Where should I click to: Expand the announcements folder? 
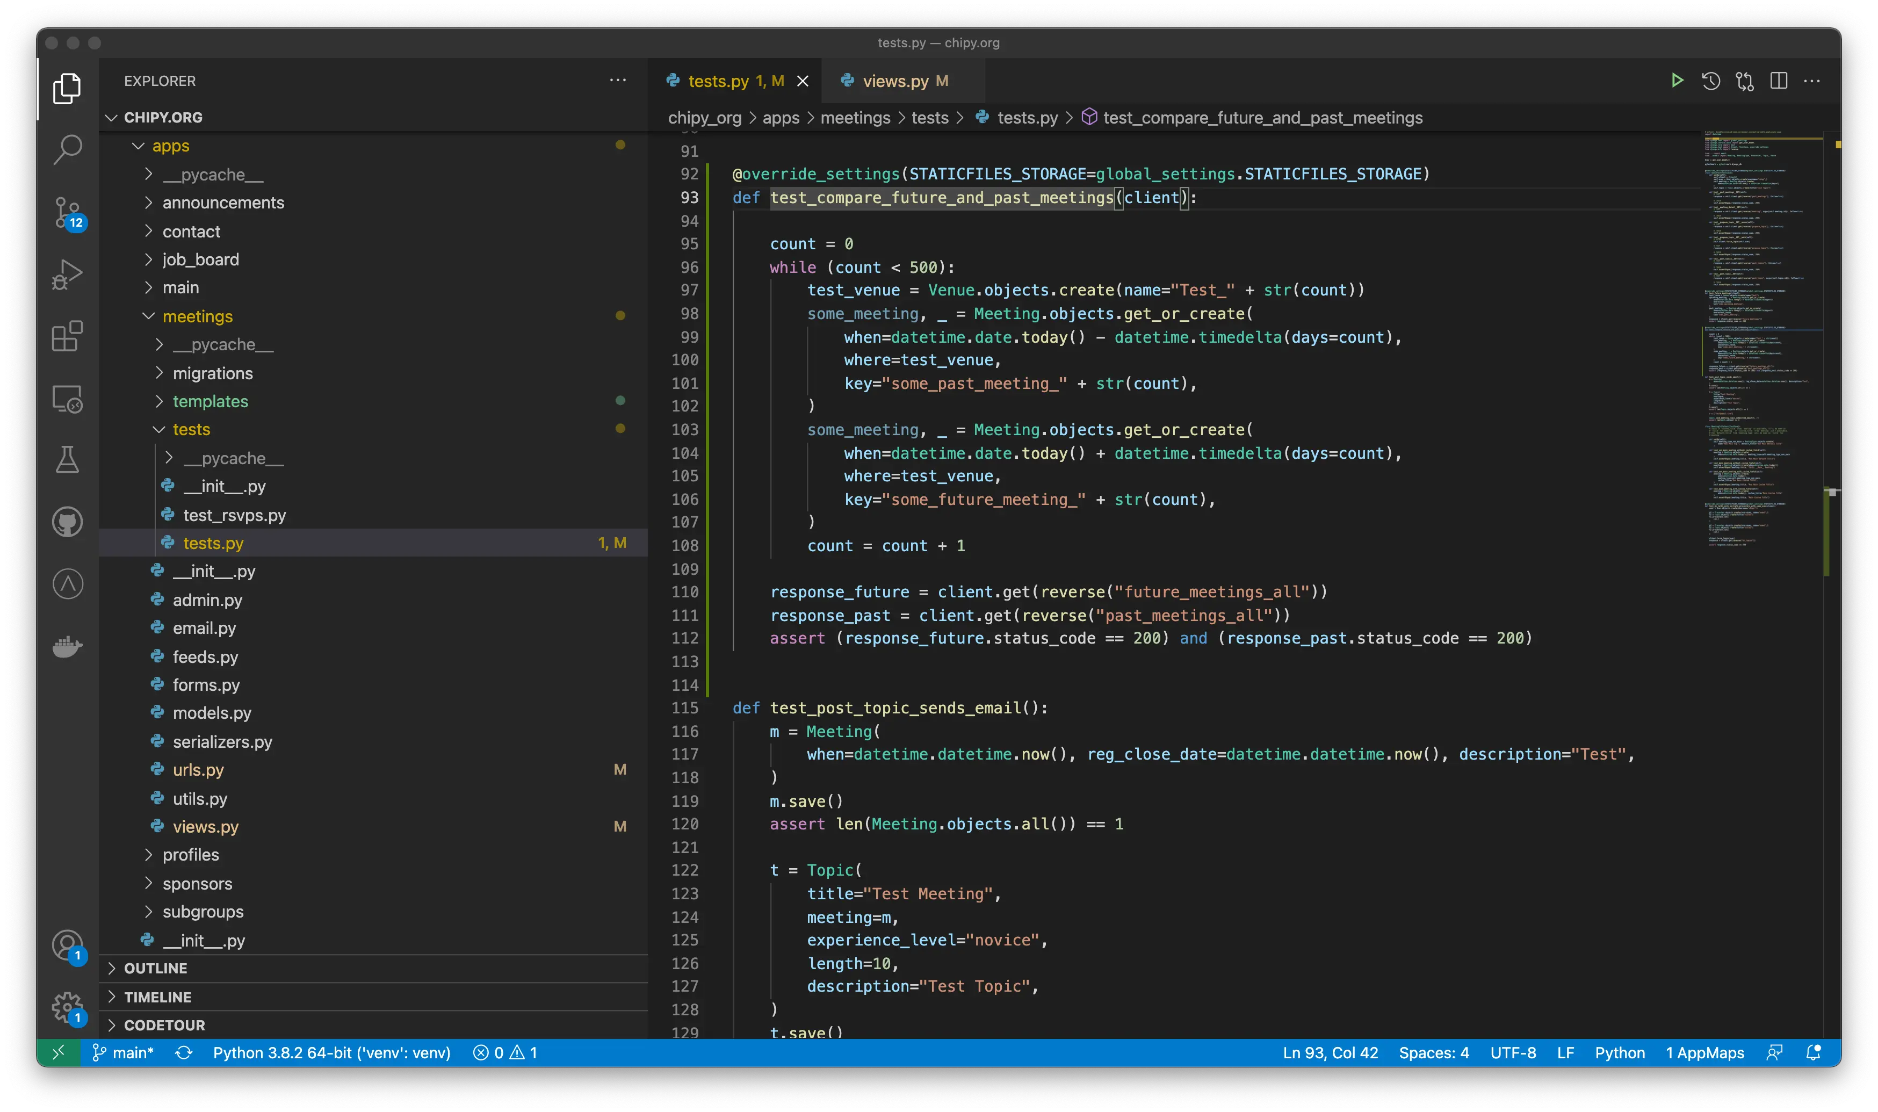[373, 203]
